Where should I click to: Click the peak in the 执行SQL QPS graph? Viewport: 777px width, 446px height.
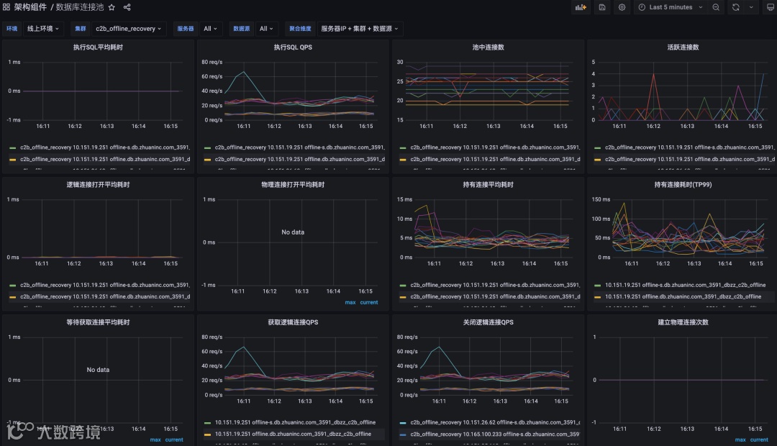pos(243,73)
